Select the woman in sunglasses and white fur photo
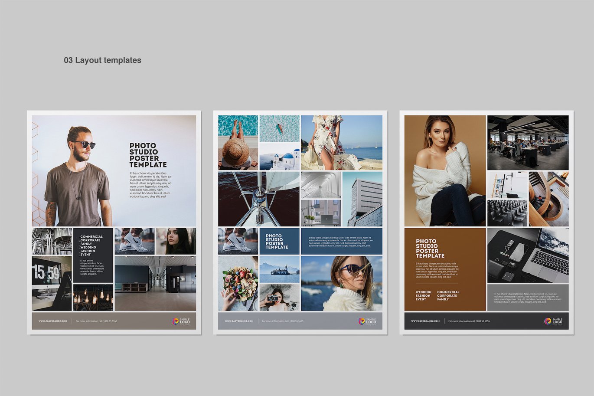Screen dimensions: 594x396 (342, 284)
